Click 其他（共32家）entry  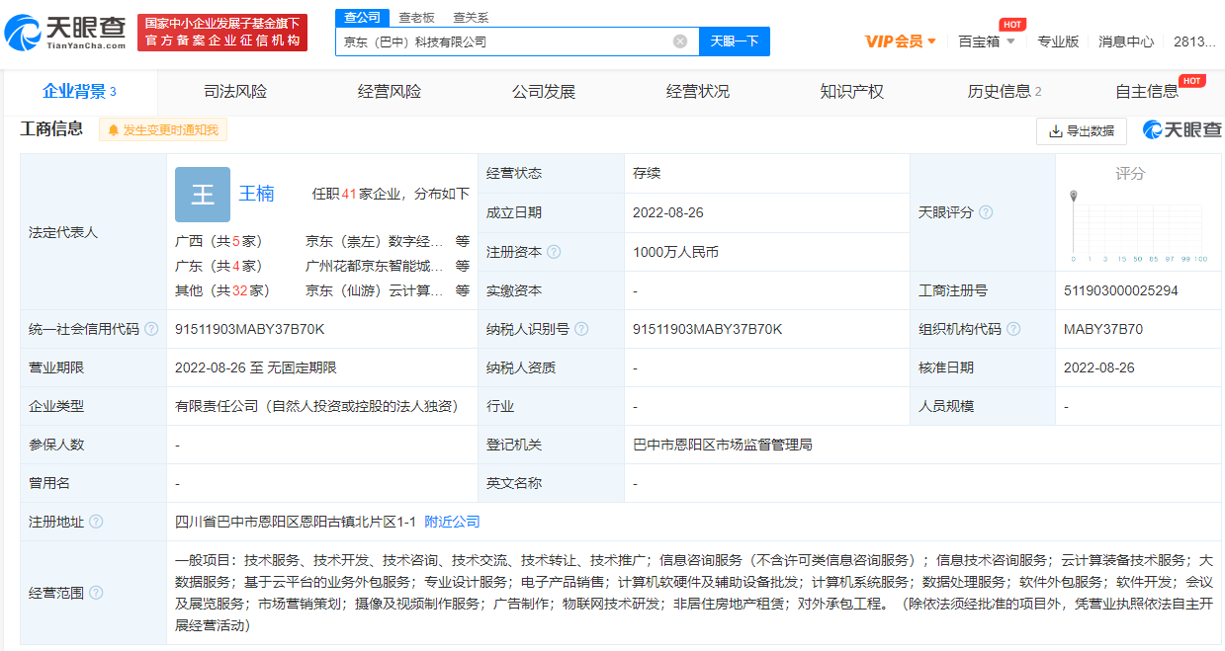tap(222, 290)
